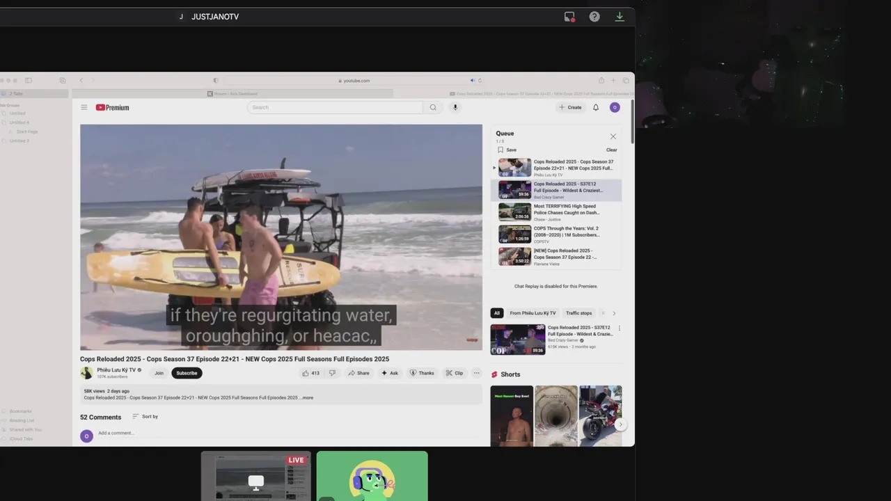Subscribe to Phiêu Lưu Ký TV
Screen dimensions: 891x501
pyautogui.click(x=187, y=373)
